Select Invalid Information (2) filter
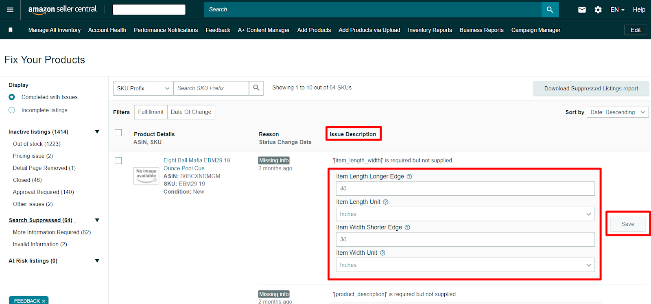651x304 pixels. [40, 245]
